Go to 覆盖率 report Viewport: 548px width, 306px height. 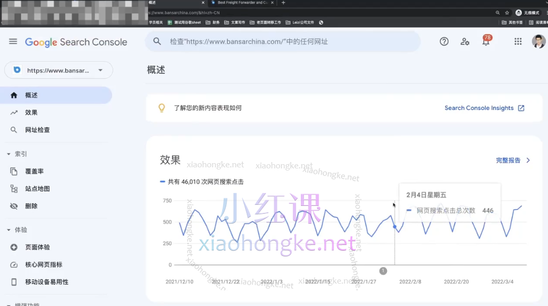coord(34,172)
